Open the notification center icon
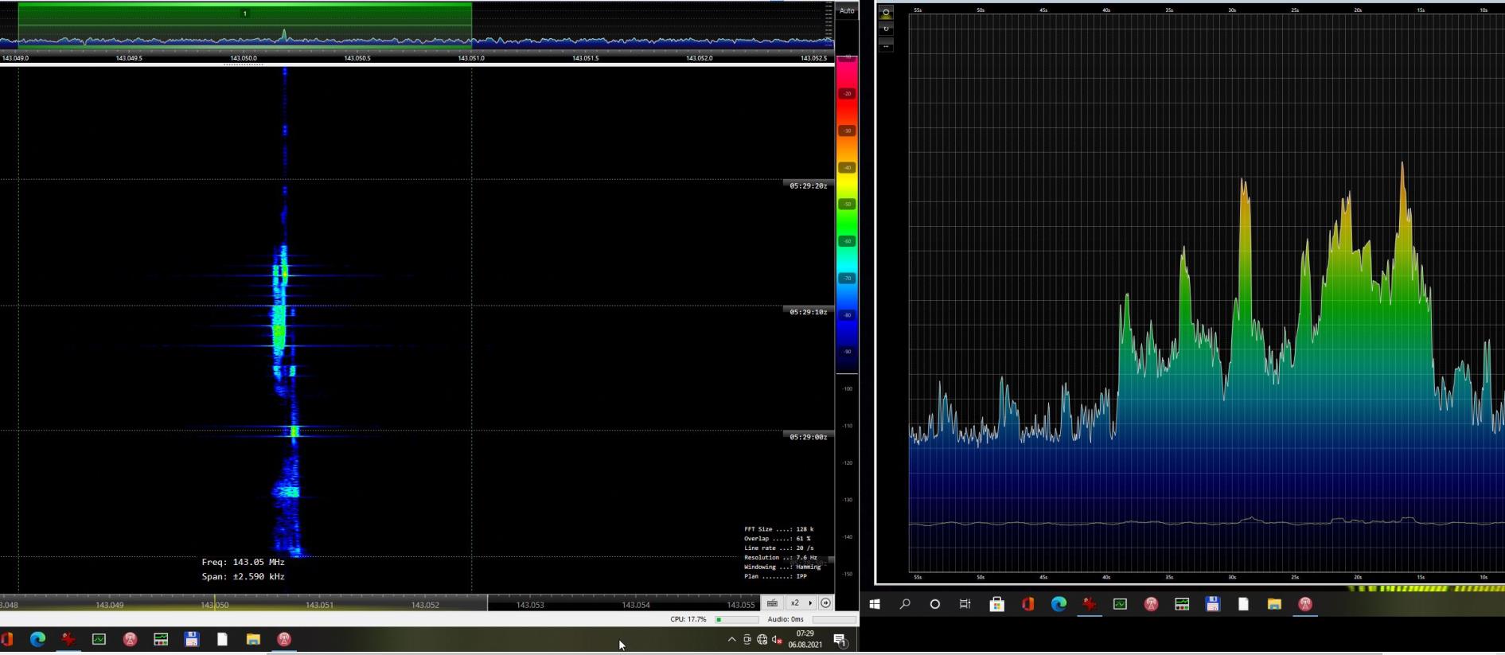 point(840,640)
